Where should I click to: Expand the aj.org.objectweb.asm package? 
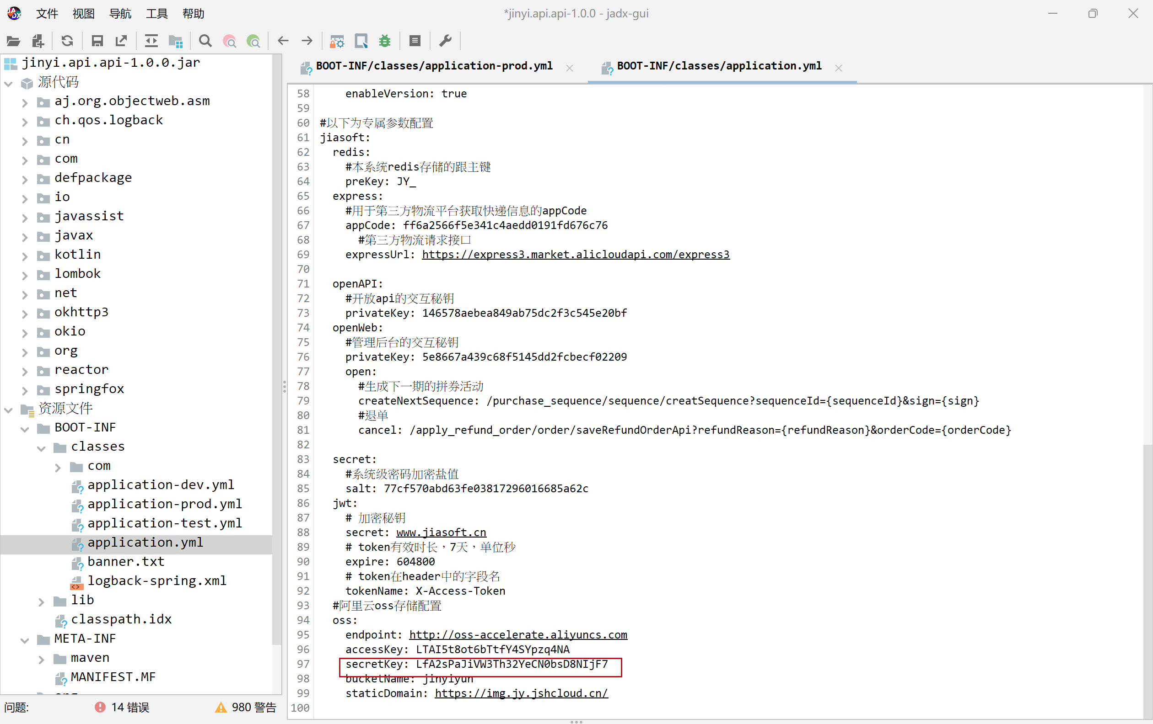(25, 102)
